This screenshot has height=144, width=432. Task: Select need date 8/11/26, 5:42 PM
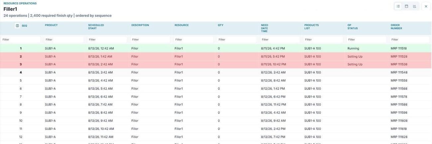click(273, 56)
